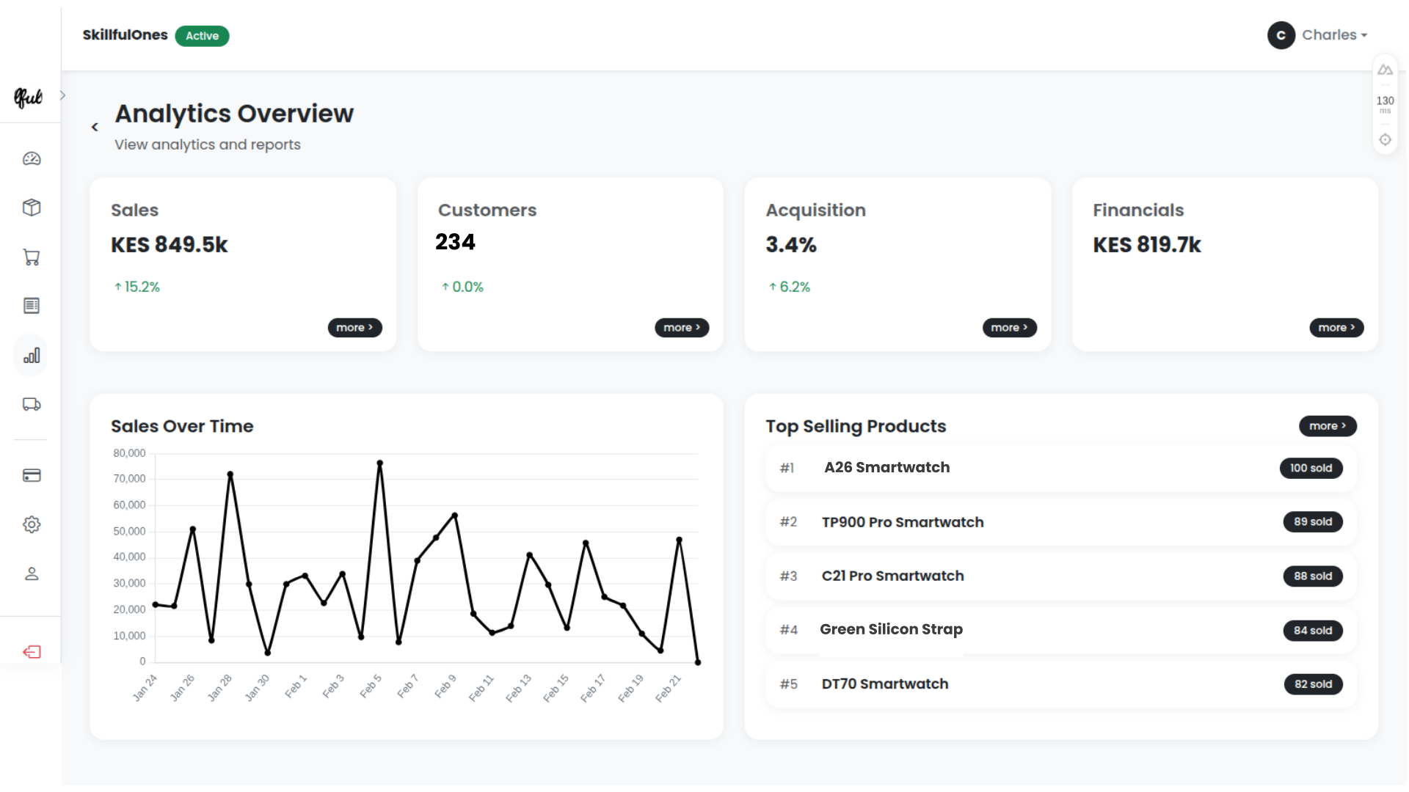Click more on the Sales card
1409x792 pixels.
click(x=354, y=328)
